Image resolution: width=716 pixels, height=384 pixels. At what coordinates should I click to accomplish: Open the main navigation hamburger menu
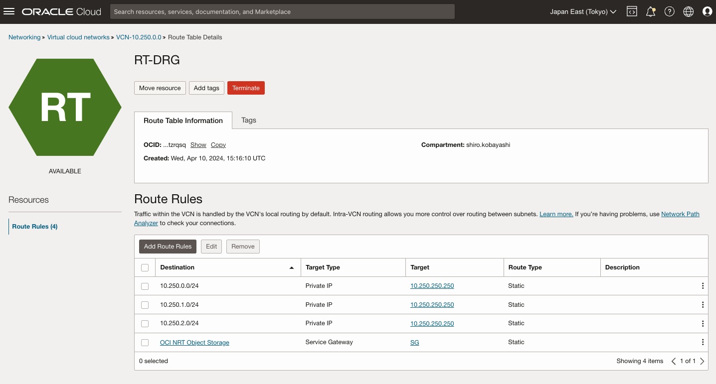point(9,11)
